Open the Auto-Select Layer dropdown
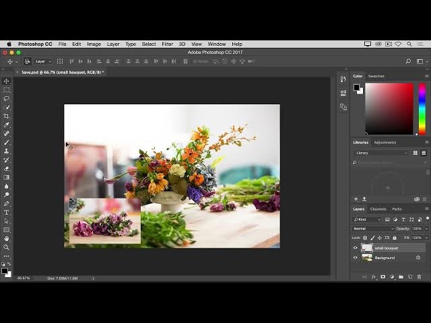431x323 pixels. 43,61
